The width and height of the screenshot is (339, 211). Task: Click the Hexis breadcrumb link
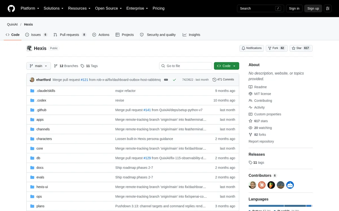pos(29,24)
